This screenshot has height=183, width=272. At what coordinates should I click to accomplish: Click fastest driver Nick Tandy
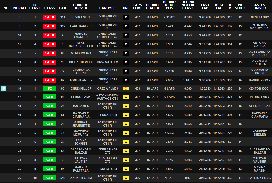pyautogui.click(x=260, y=17)
